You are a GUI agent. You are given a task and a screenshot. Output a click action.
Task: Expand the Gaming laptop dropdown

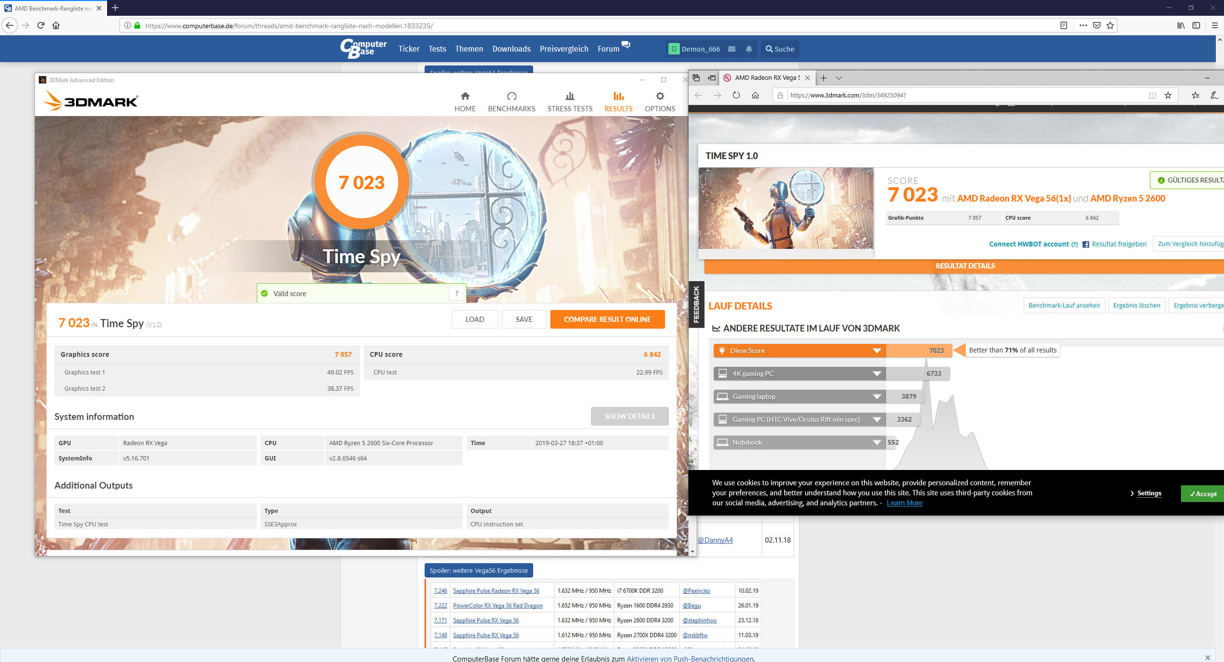click(876, 396)
